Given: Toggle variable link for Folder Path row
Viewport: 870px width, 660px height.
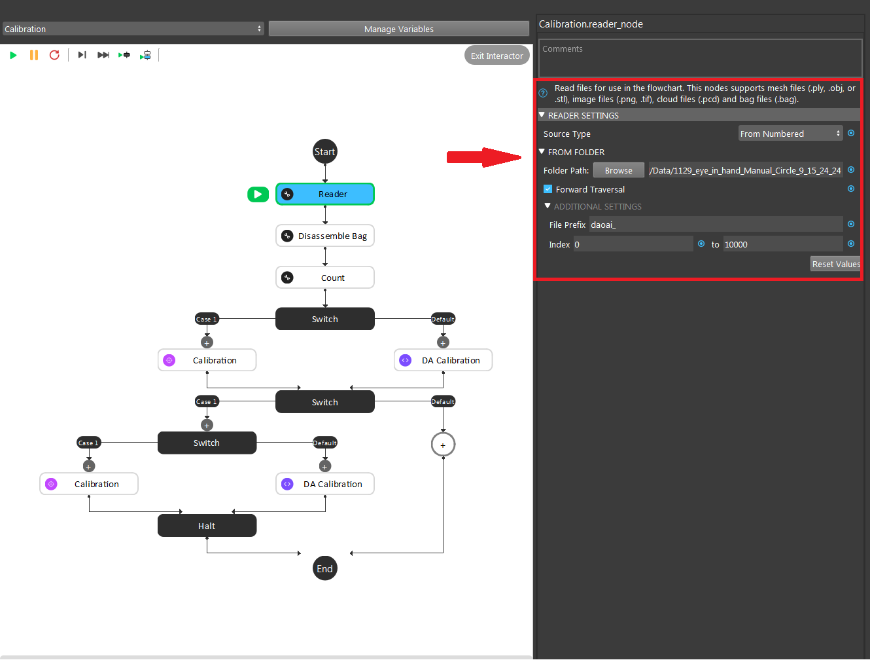Looking at the screenshot, I should 851,170.
